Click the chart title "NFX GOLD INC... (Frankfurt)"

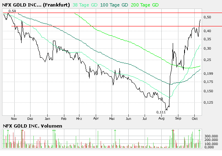(36, 5)
